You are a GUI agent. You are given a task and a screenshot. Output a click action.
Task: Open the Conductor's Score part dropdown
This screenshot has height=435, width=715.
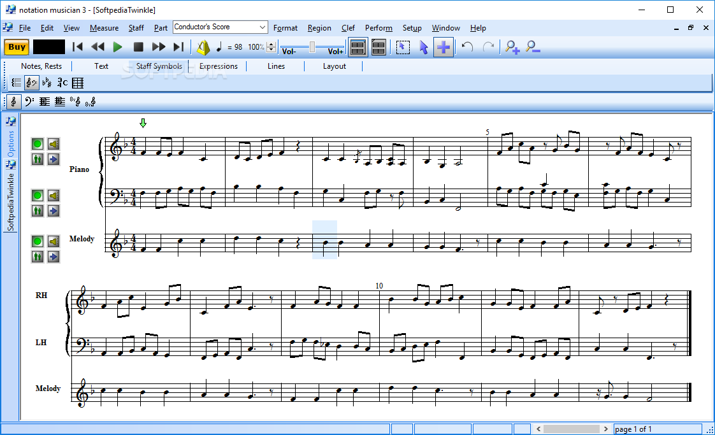[220, 27]
